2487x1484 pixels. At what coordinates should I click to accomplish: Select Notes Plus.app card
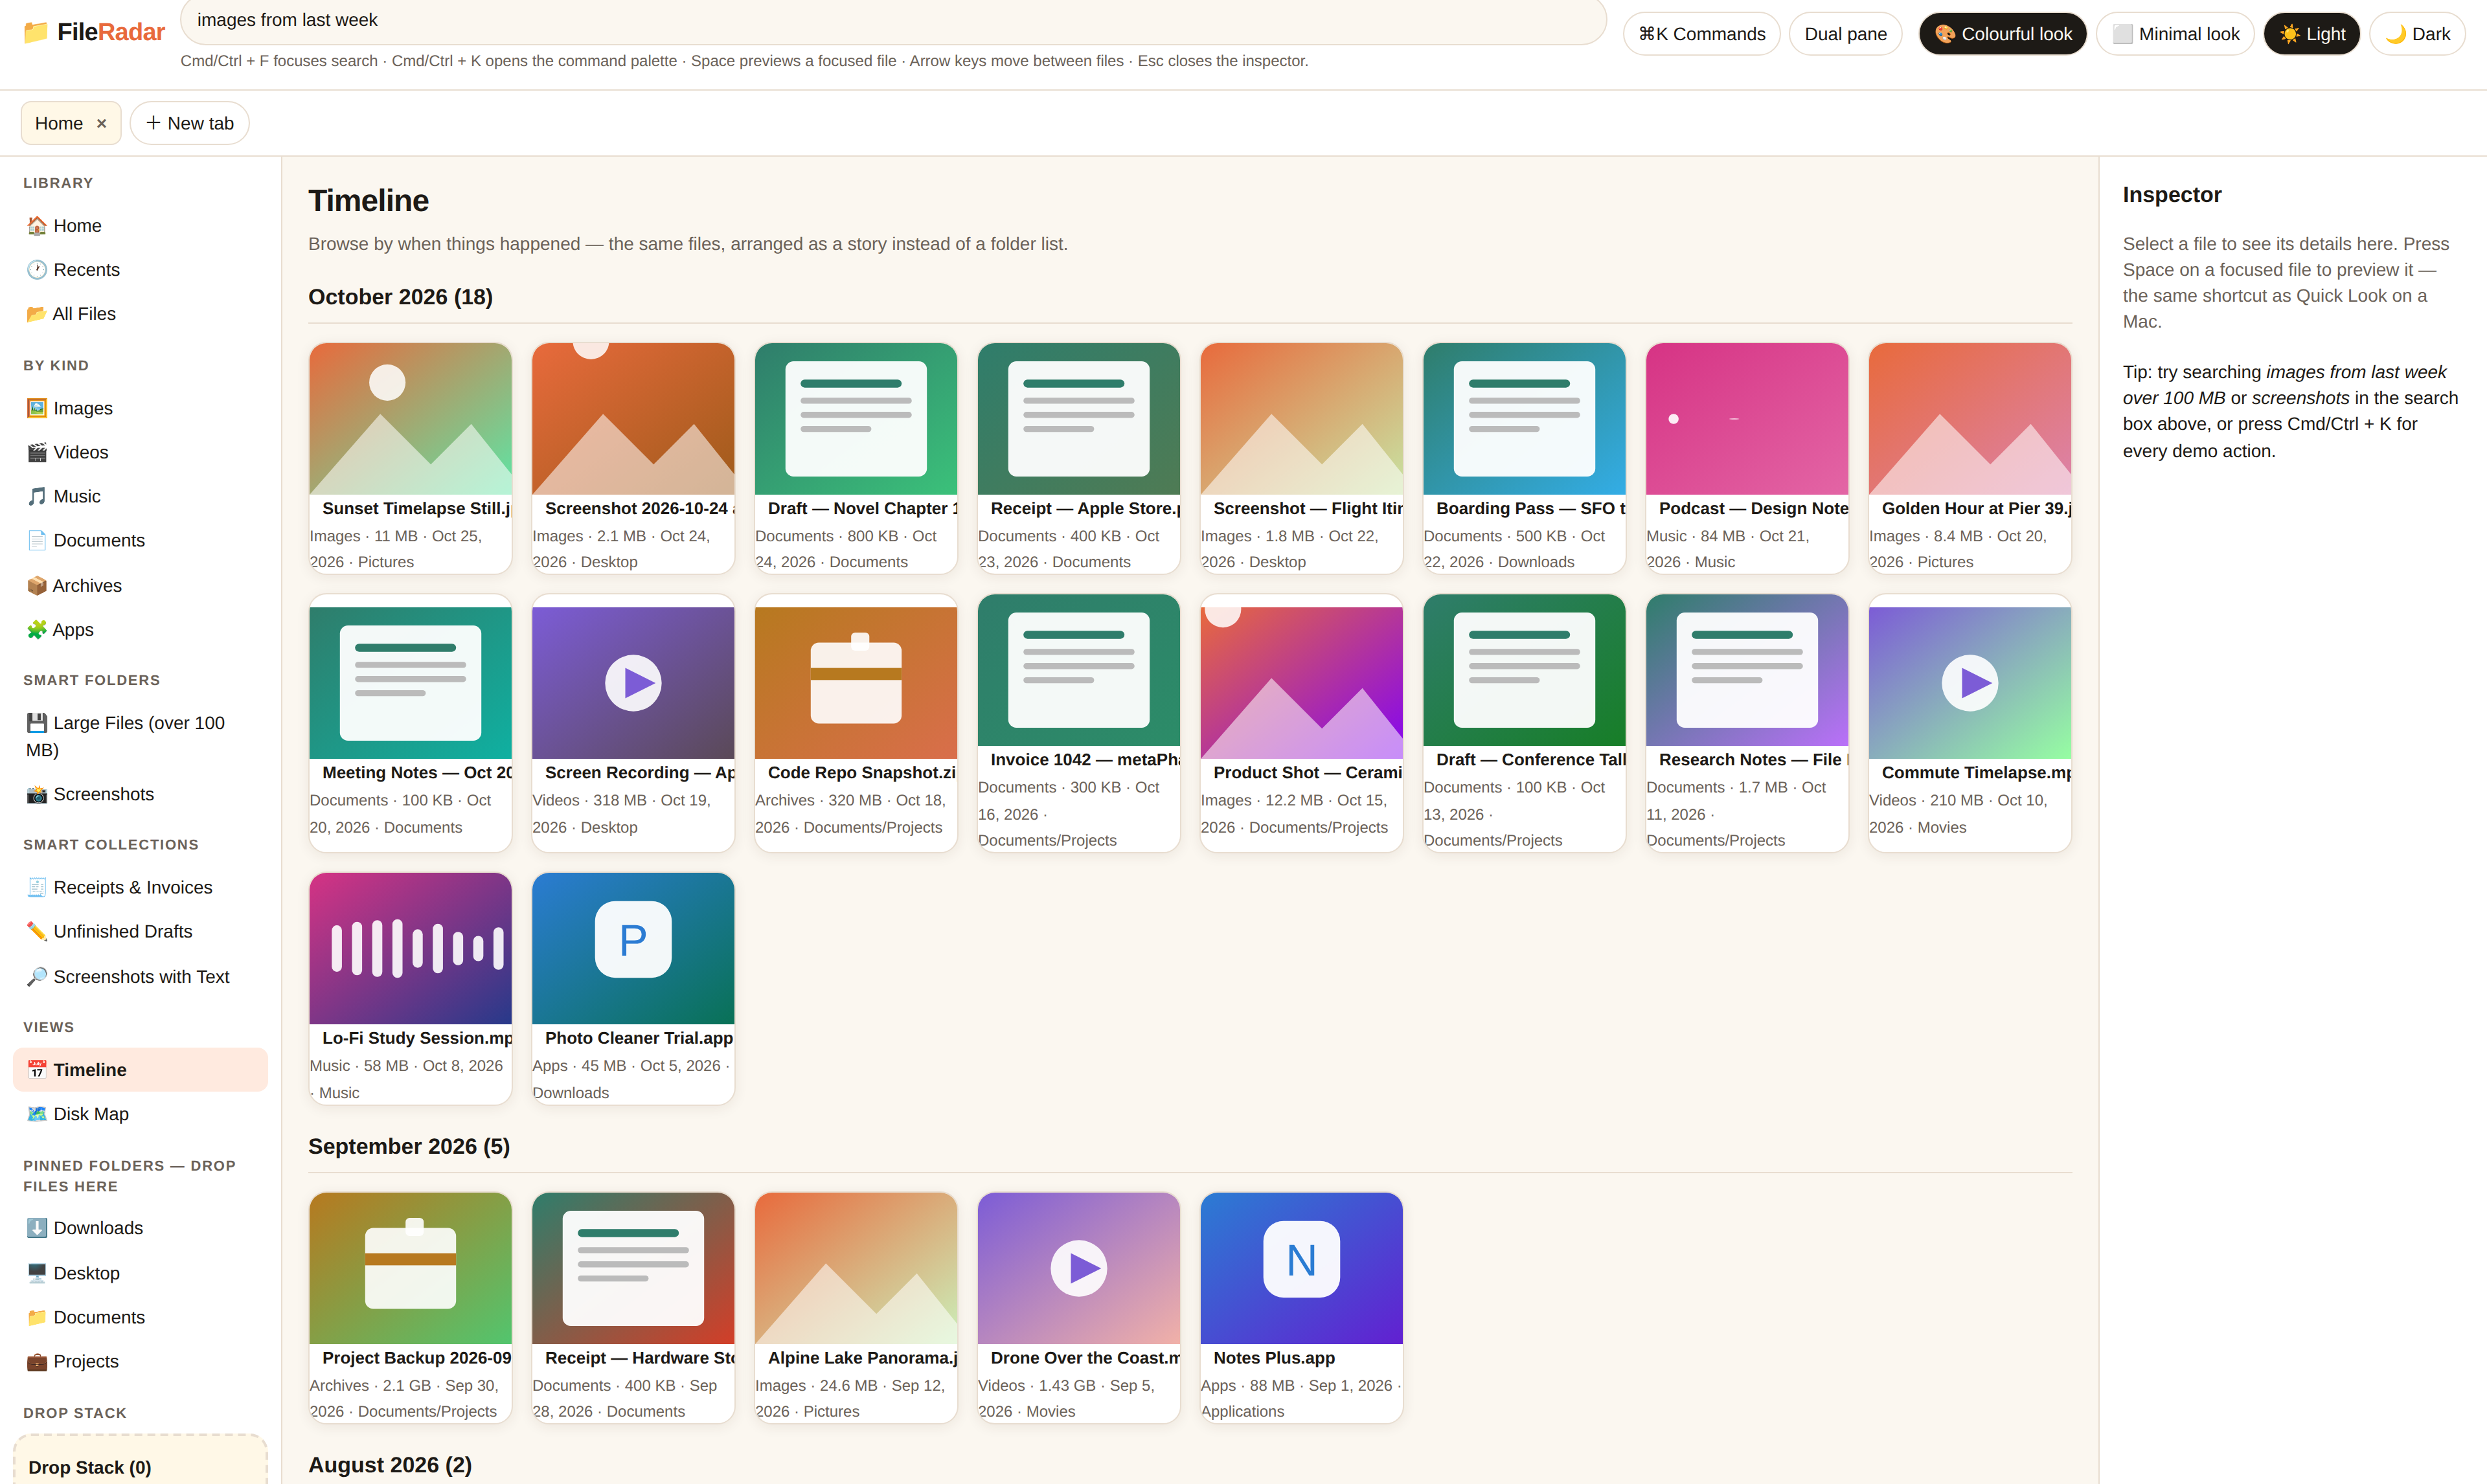pos(1302,1307)
